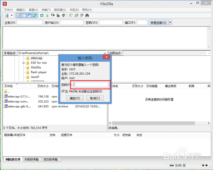The height and width of the screenshot is (170, 213).
Task: Open the 传输(T) menu
Action: 46,10
